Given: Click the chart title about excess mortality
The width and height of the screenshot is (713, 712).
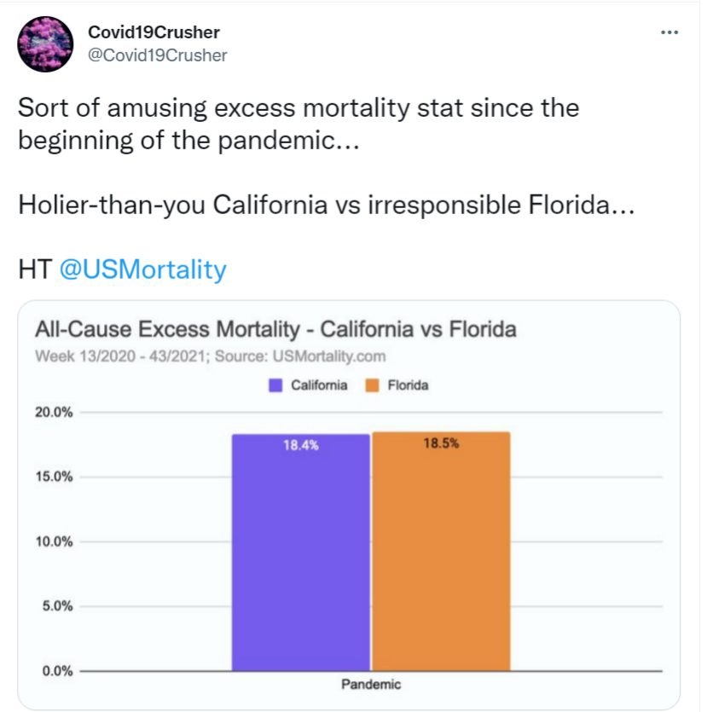Looking at the screenshot, I should [x=275, y=329].
